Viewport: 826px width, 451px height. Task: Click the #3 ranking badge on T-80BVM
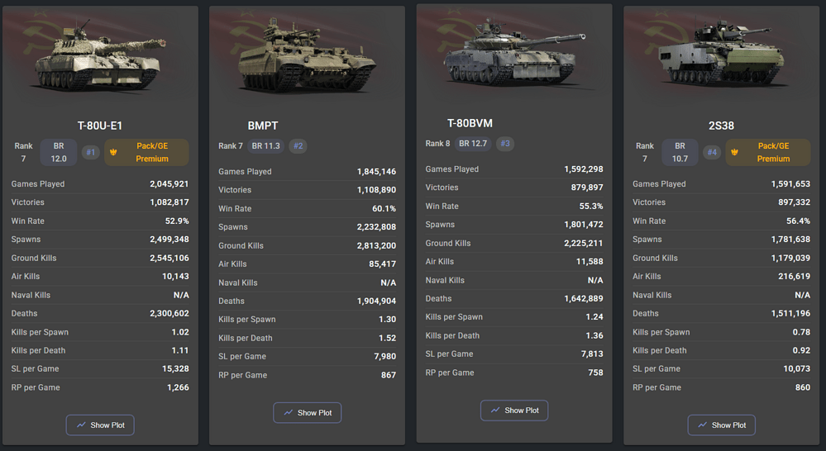point(505,144)
